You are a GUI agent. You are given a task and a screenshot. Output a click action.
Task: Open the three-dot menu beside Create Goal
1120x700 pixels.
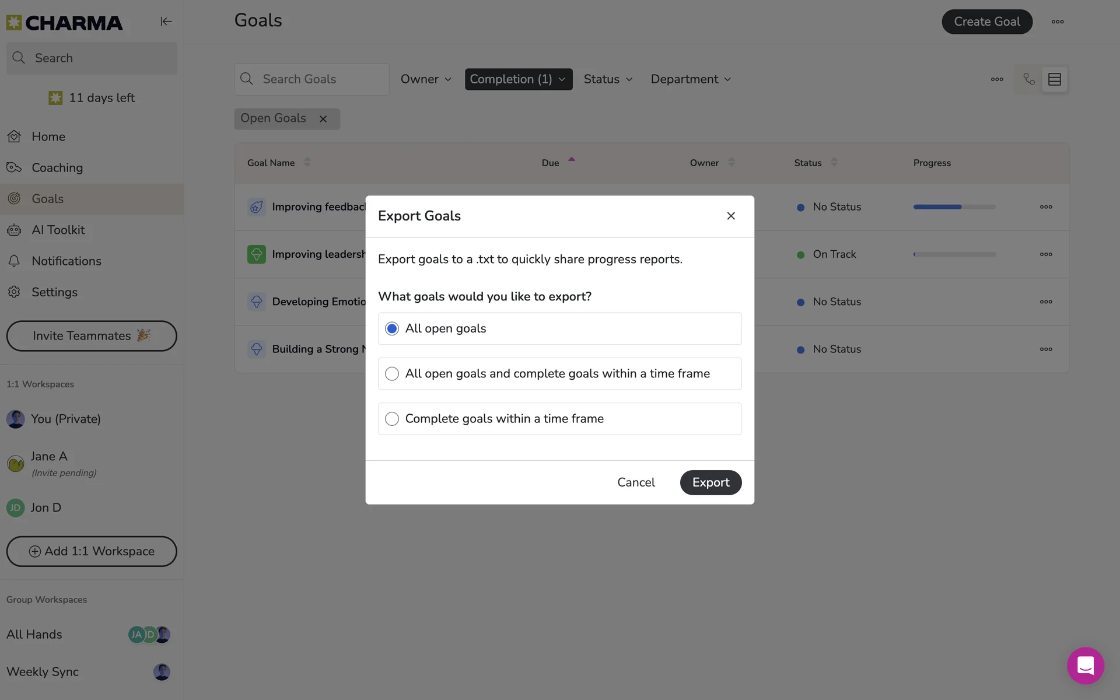(1058, 22)
